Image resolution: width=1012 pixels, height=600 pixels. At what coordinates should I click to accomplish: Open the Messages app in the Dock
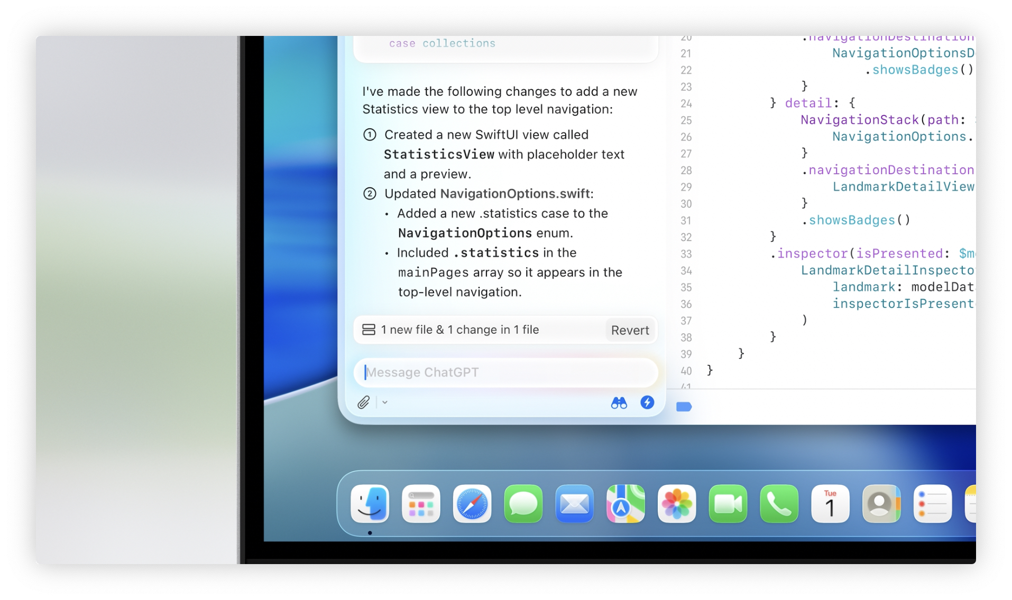[523, 504]
